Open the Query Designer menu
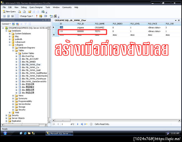 pos(36,7)
